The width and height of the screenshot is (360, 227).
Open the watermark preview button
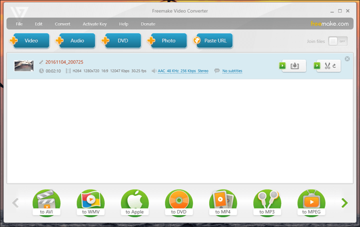(x=294, y=66)
